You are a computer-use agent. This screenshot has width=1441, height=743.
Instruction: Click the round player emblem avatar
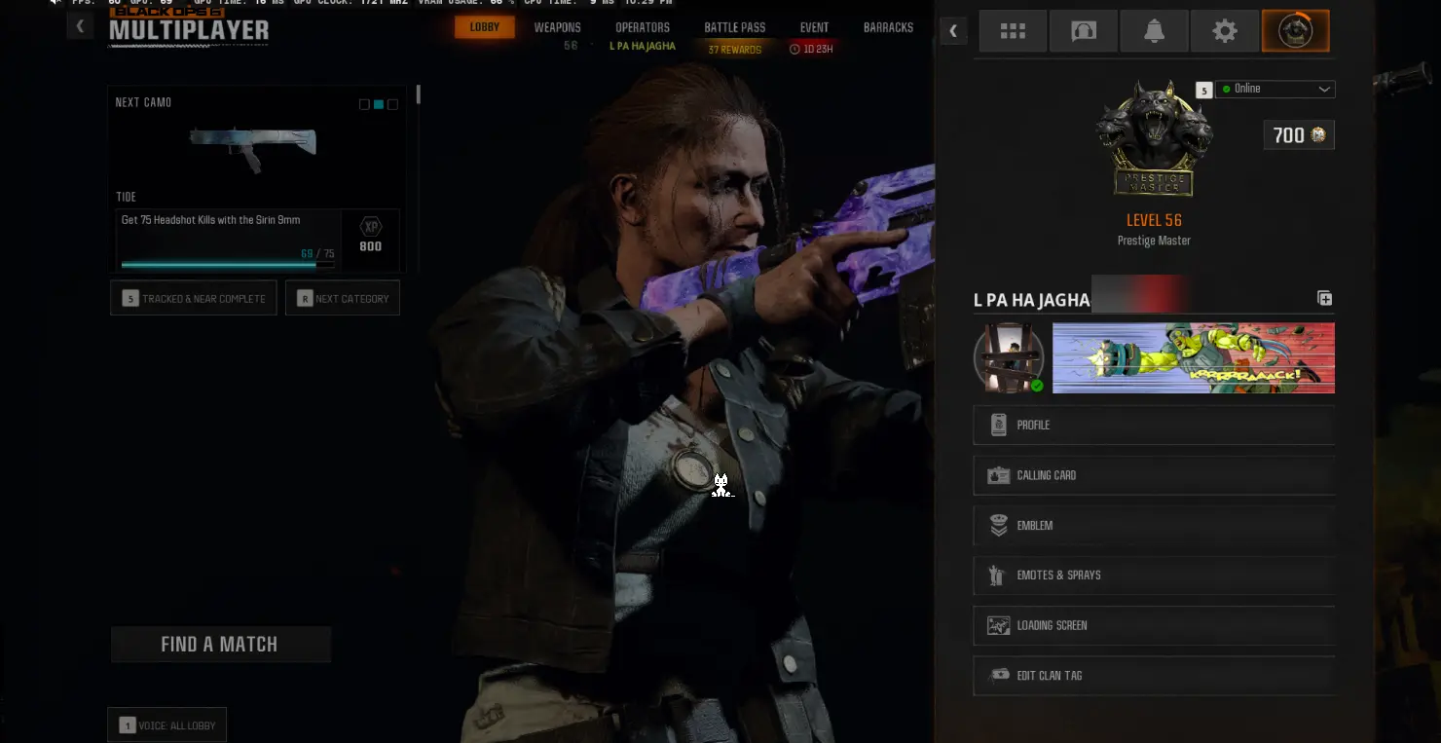[1009, 357]
